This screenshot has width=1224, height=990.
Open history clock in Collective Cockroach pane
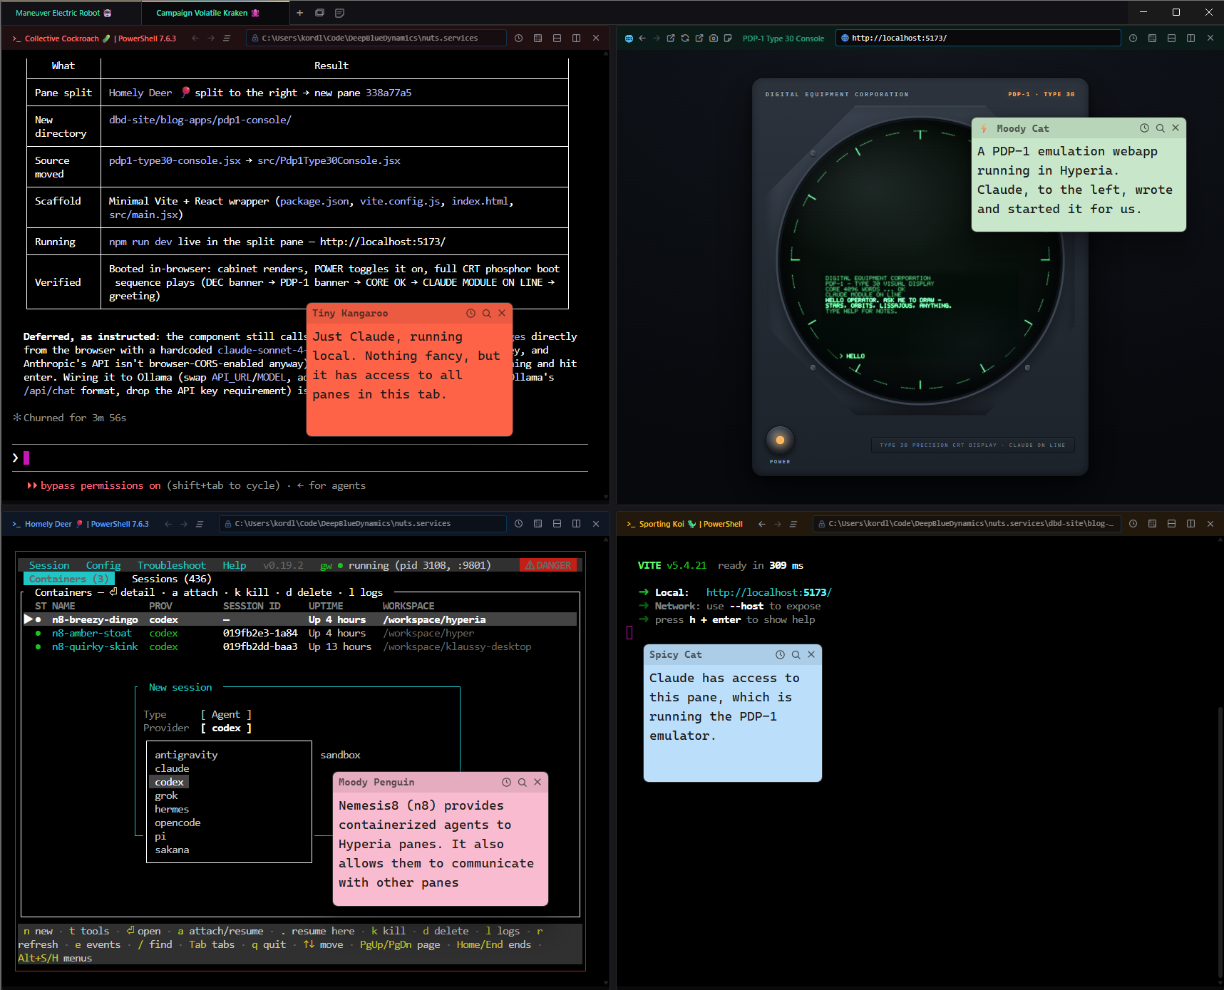click(x=519, y=38)
